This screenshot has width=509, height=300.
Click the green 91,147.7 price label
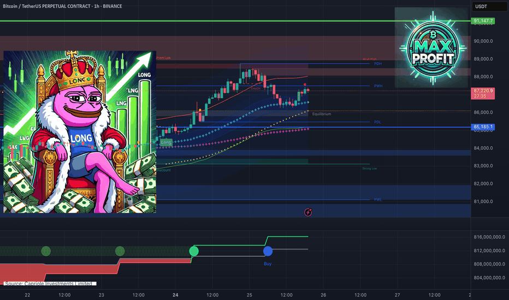483,21
